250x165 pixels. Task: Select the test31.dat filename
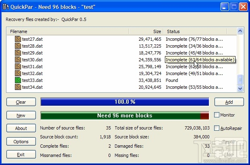coord(32,67)
